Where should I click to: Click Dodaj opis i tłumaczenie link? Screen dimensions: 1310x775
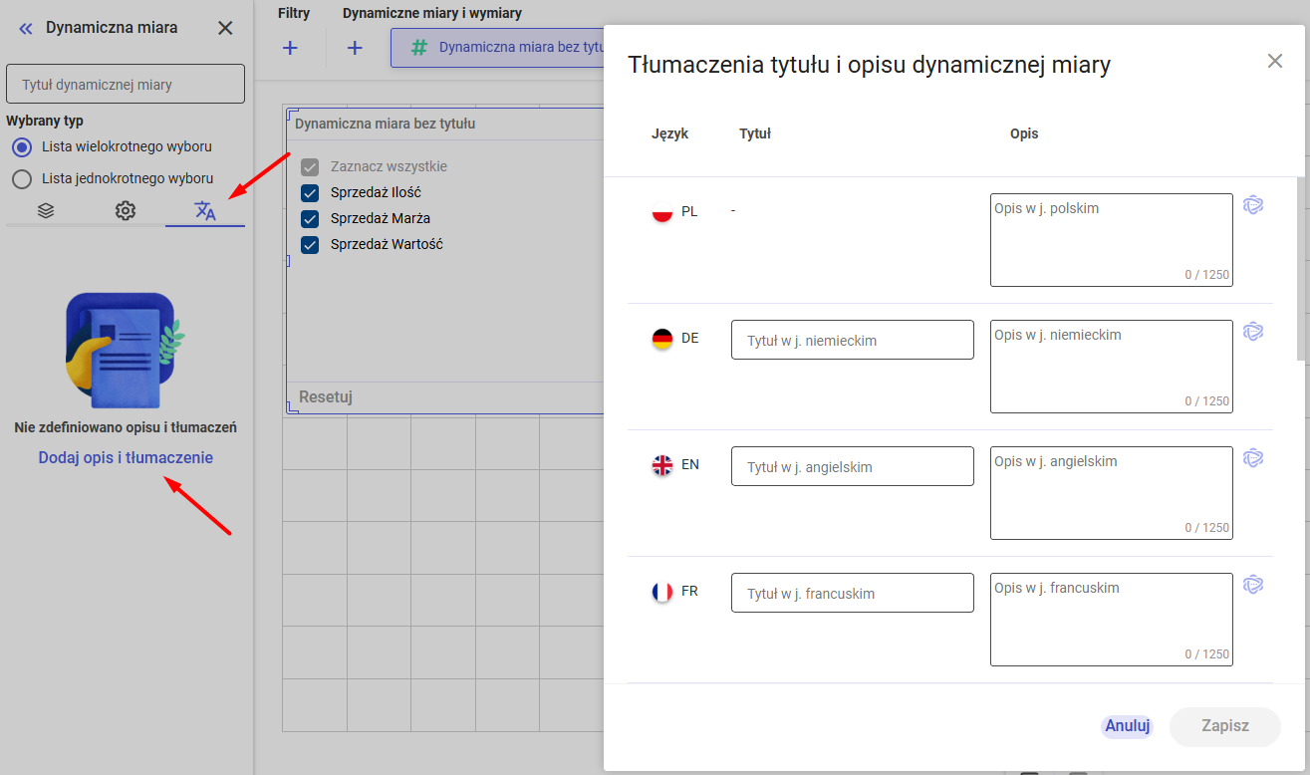point(126,458)
